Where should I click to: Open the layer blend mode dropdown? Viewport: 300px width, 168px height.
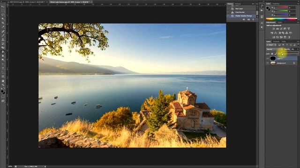click(x=275, y=49)
